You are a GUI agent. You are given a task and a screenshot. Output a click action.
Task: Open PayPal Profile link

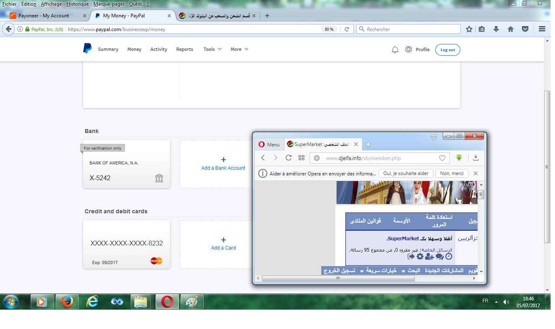pyautogui.click(x=422, y=50)
